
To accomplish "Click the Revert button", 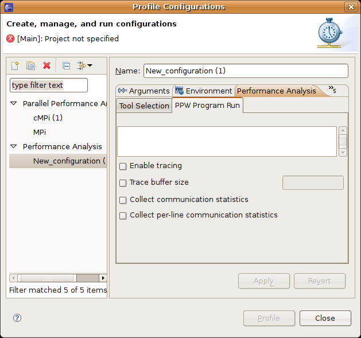I will tap(320, 281).
